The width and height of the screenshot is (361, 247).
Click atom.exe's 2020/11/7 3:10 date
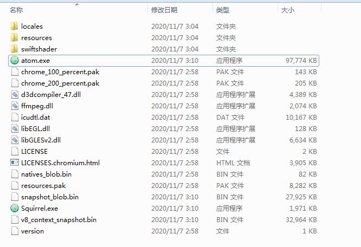click(x=175, y=61)
